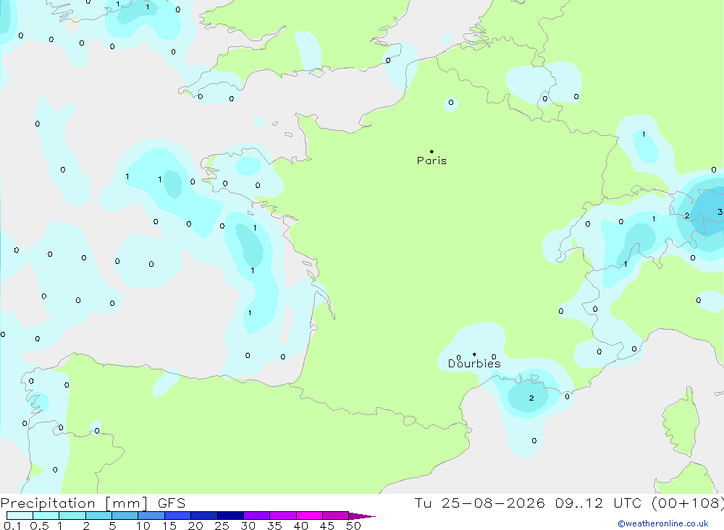
Task: Pick the 20–25 mm dark blue swatch
Action: 204,516
